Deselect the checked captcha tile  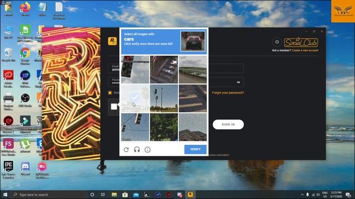pyautogui.click(x=135, y=98)
